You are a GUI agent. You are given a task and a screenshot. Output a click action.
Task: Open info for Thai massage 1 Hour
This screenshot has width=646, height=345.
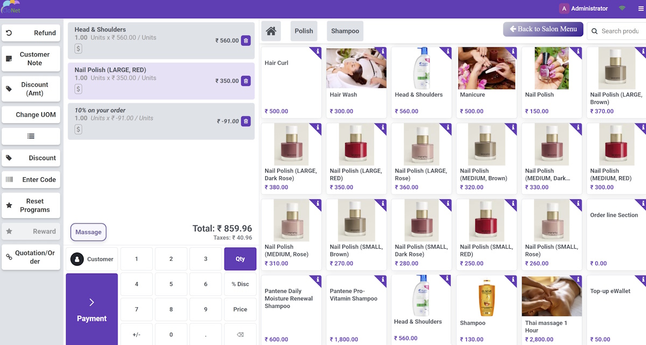point(578,280)
